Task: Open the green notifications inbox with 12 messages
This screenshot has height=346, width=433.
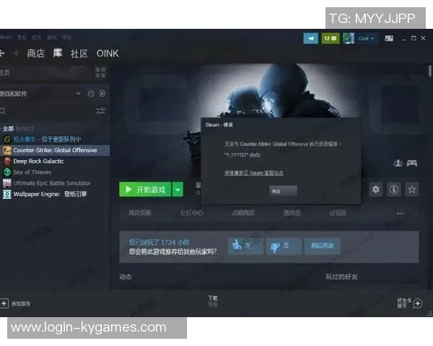Action: [330, 38]
